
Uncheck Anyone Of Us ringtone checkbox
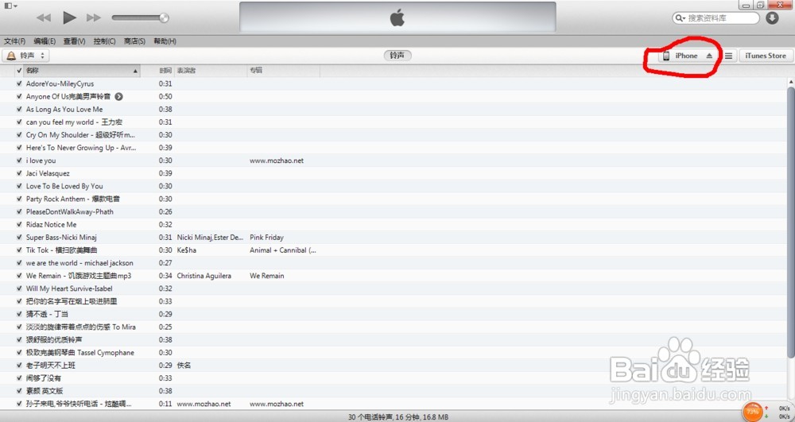pos(19,96)
